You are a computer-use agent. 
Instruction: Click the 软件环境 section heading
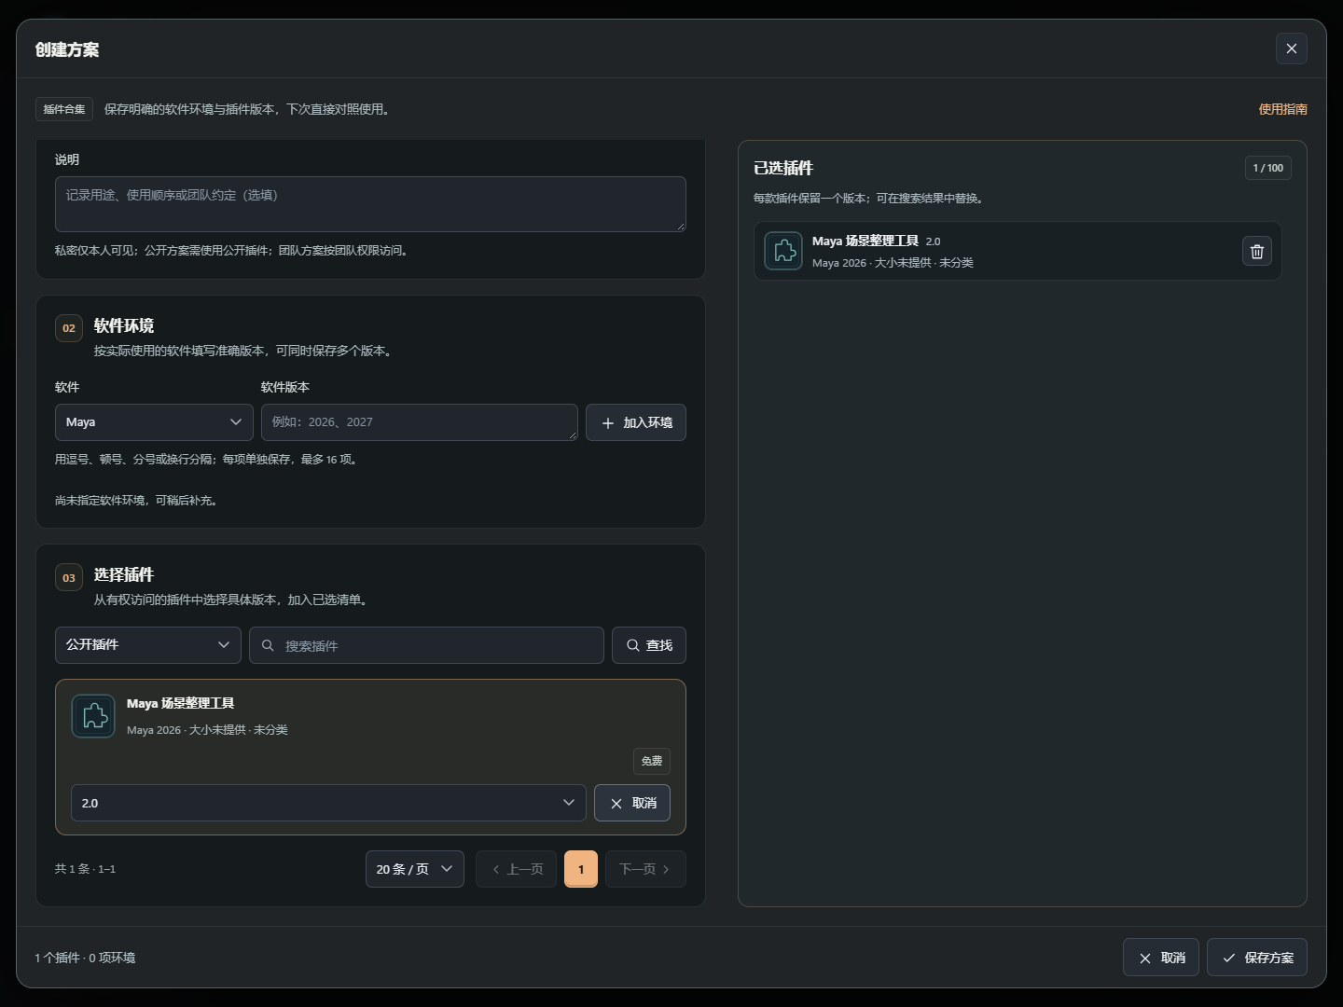(124, 325)
